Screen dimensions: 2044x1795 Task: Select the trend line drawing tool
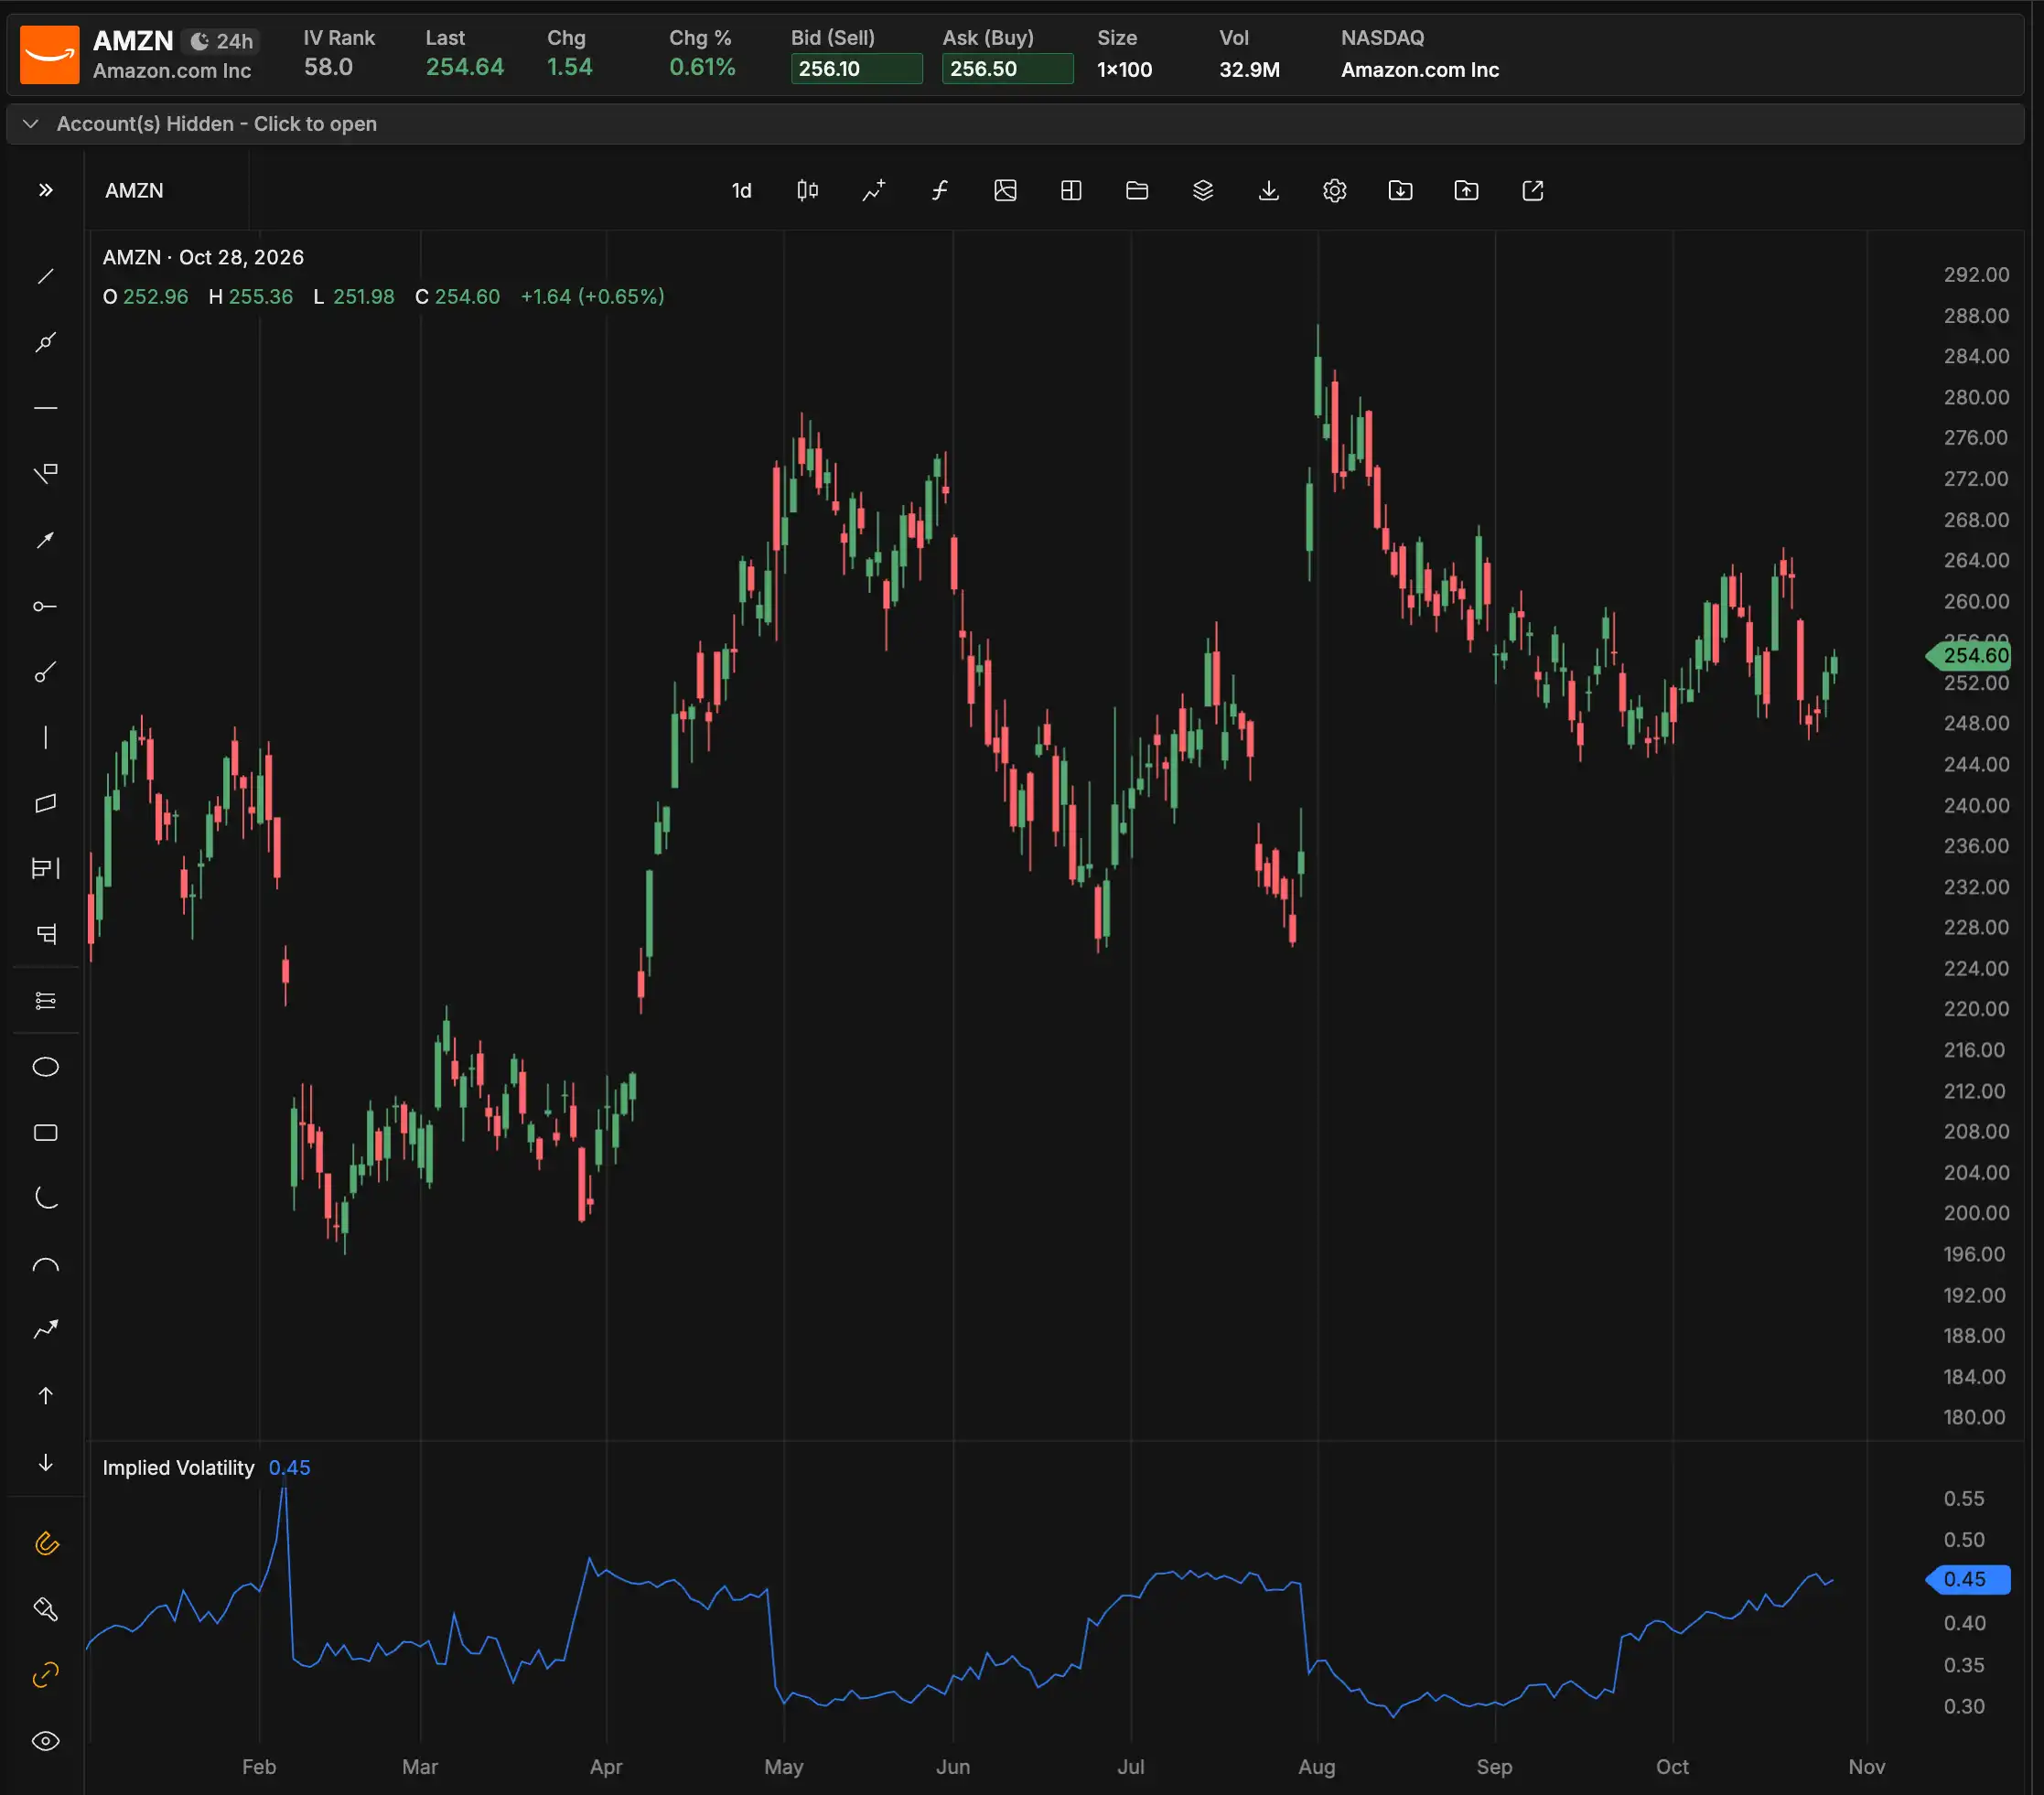pyautogui.click(x=45, y=276)
